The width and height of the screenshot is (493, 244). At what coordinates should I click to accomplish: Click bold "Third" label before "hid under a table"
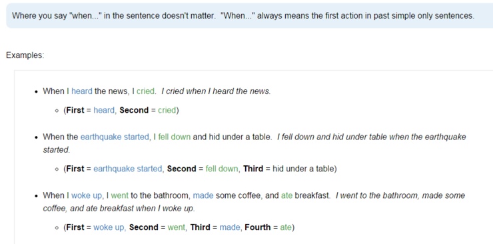click(253, 169)
